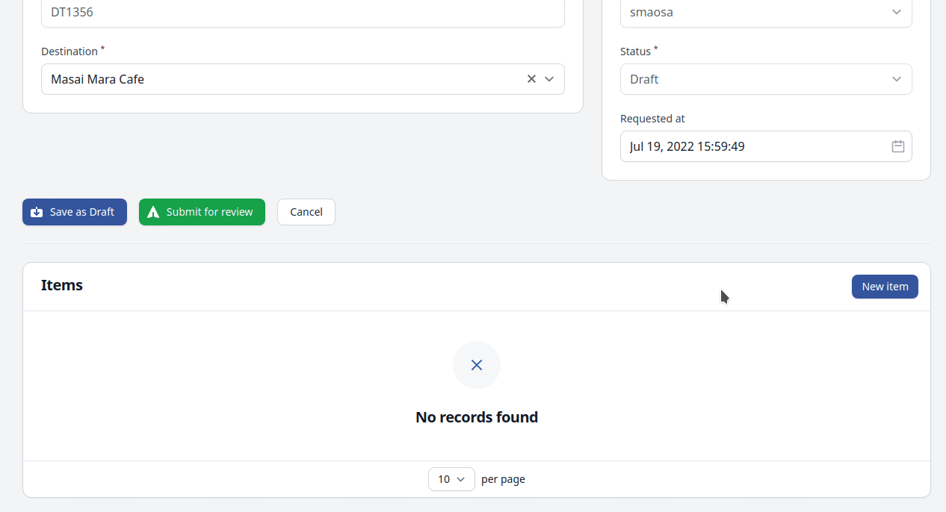Click the submit arrow icon on Submit for review
This screenshot has height=512, width=946.
[154, 212]
